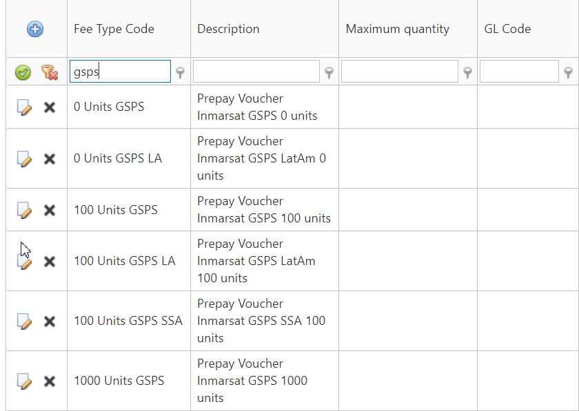The width and height of the screenshot is (579, 411).
Task: Edit the 0 Units GSPS row
Action: coord(24,107)
